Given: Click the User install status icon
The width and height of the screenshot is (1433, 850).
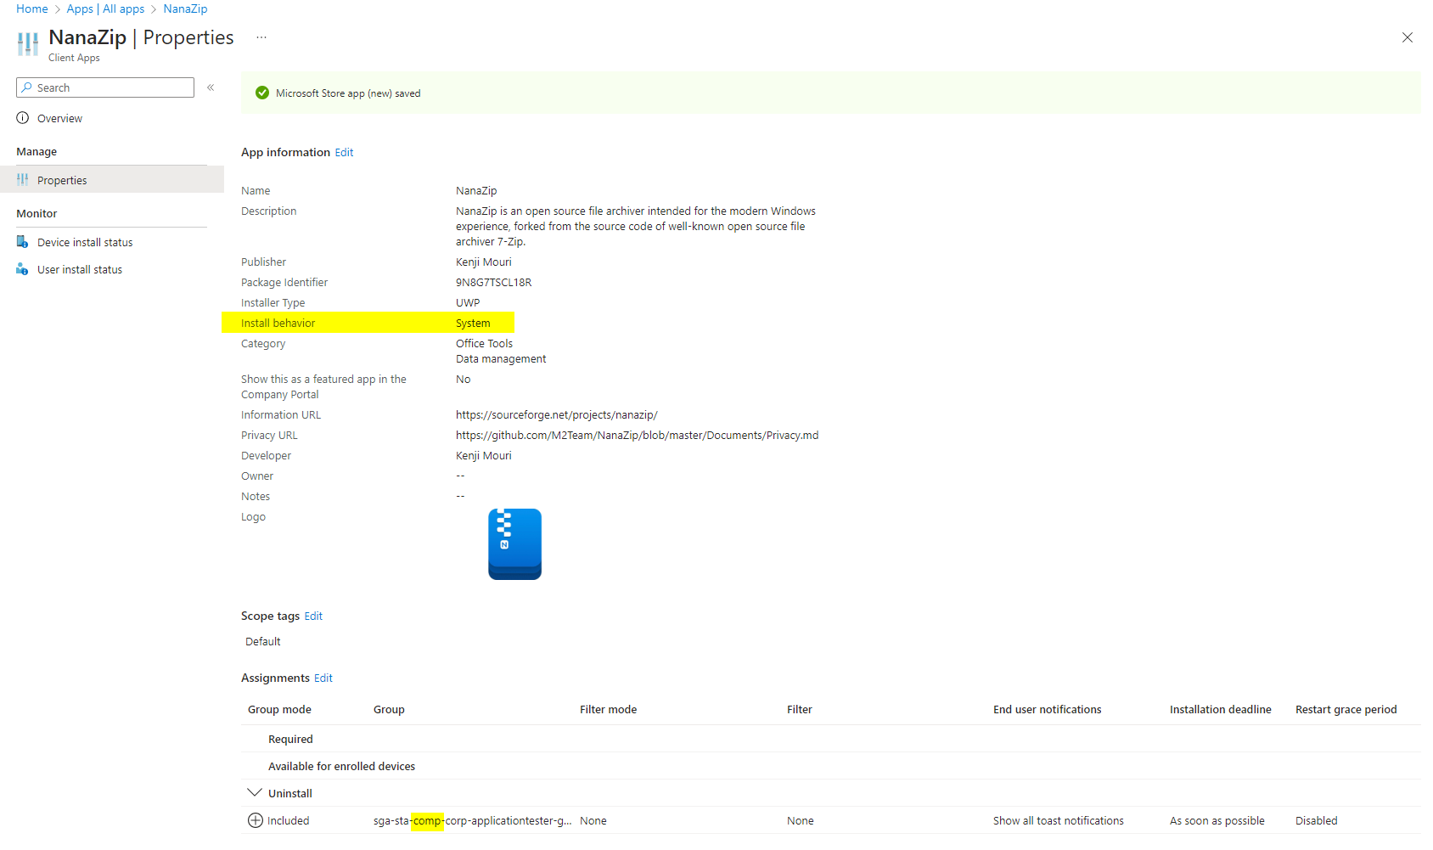Looking at the screenshot, I should point(23,269).
